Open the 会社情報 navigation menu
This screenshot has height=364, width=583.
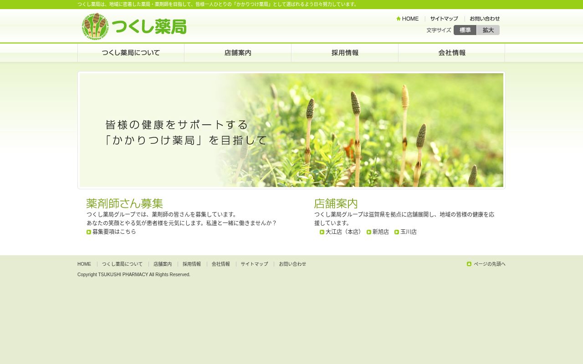[x=452, y=53]
